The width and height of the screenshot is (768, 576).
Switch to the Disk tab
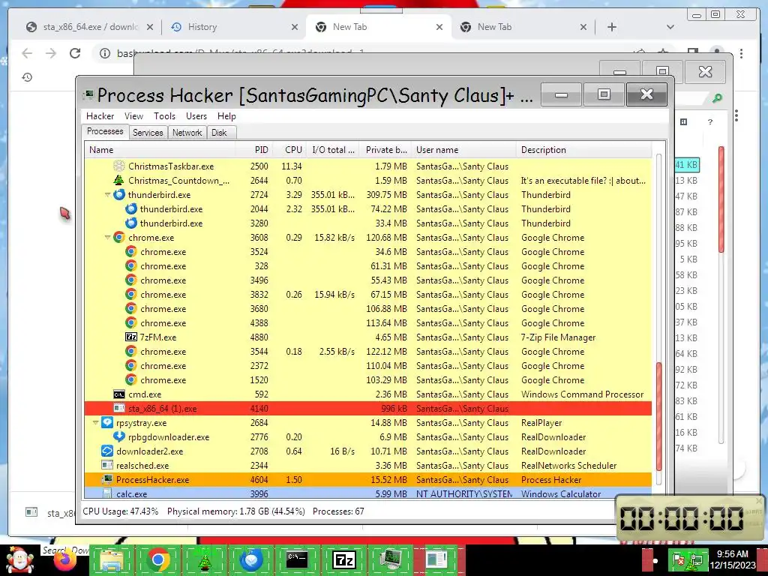point(220,133)
